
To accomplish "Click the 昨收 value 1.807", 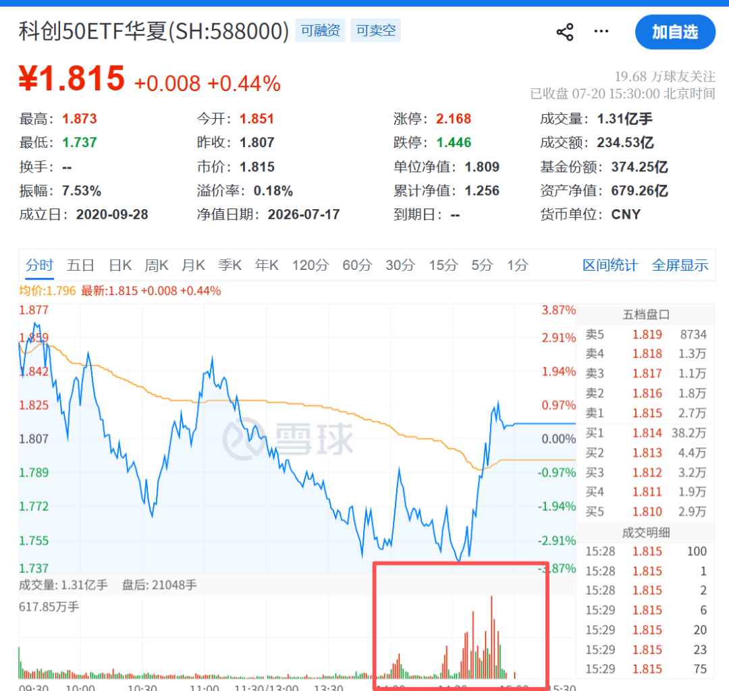I will (256, 142).
